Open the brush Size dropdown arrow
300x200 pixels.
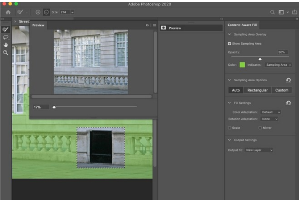coord(72,12)
